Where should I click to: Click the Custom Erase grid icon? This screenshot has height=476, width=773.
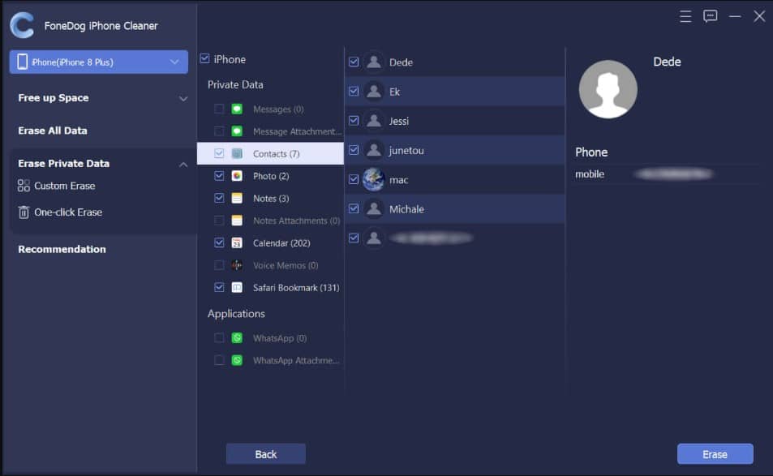coord(24,186)
